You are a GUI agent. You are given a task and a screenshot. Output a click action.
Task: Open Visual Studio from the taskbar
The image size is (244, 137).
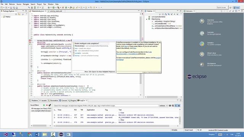[x=6, y=134]
